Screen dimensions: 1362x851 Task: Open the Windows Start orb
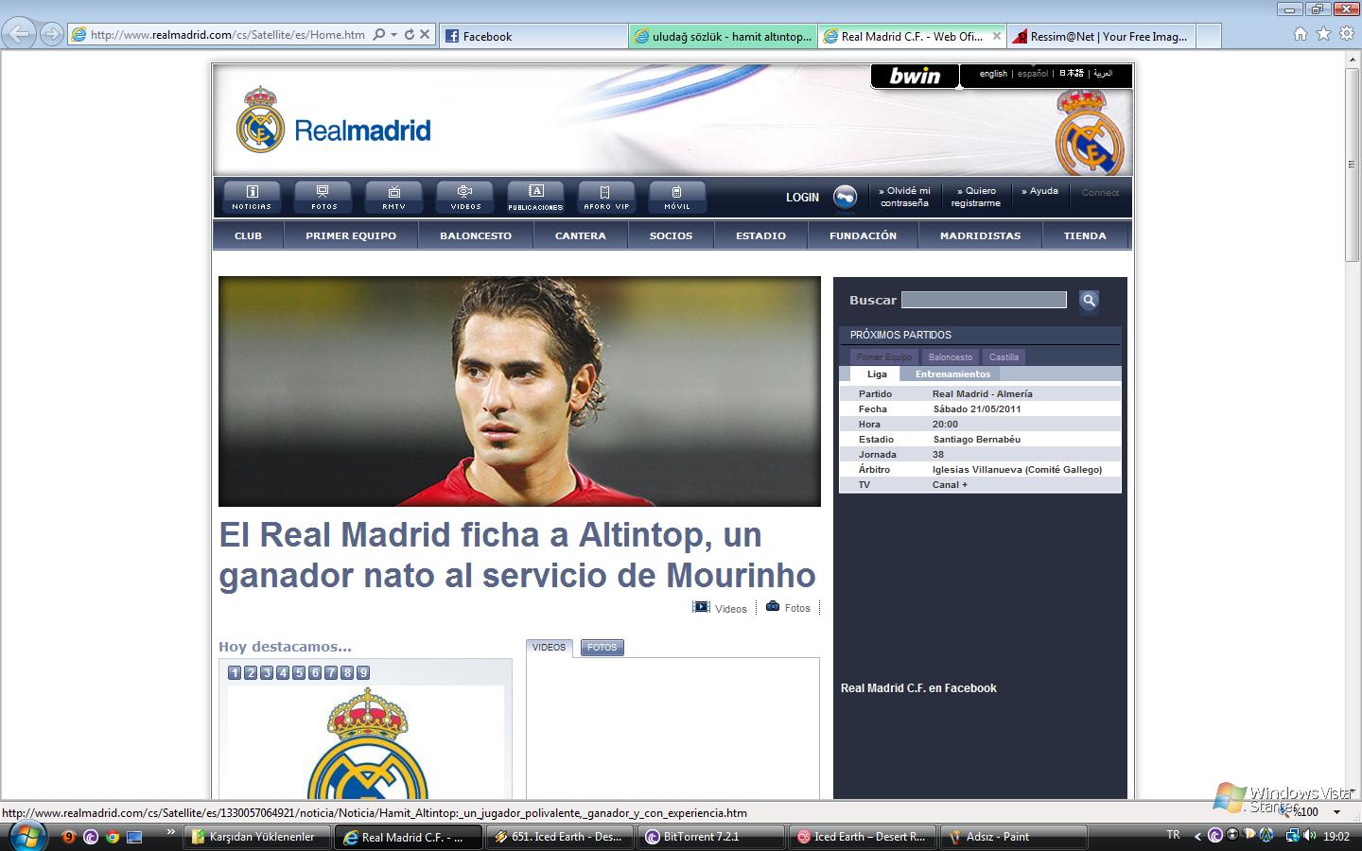click(26, 835)
